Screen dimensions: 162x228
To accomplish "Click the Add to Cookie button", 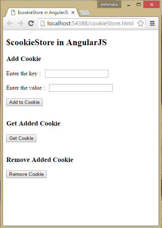I will [25, 102].
